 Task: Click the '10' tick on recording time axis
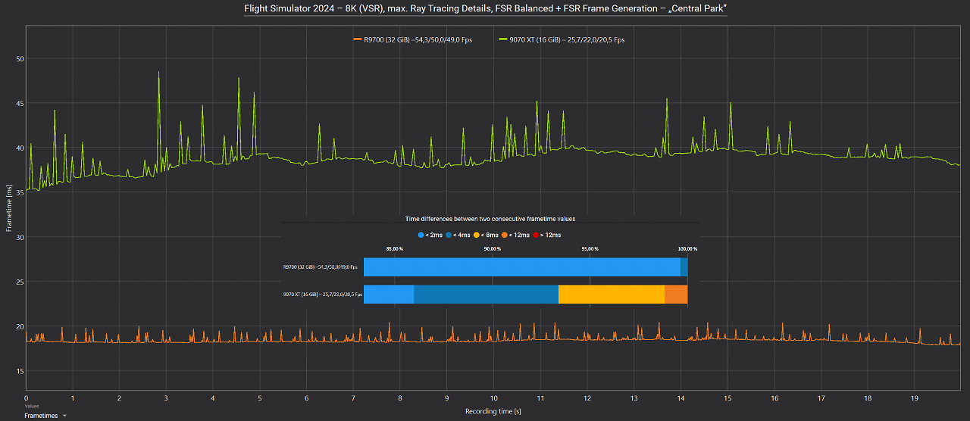click(x=493, y=398)
